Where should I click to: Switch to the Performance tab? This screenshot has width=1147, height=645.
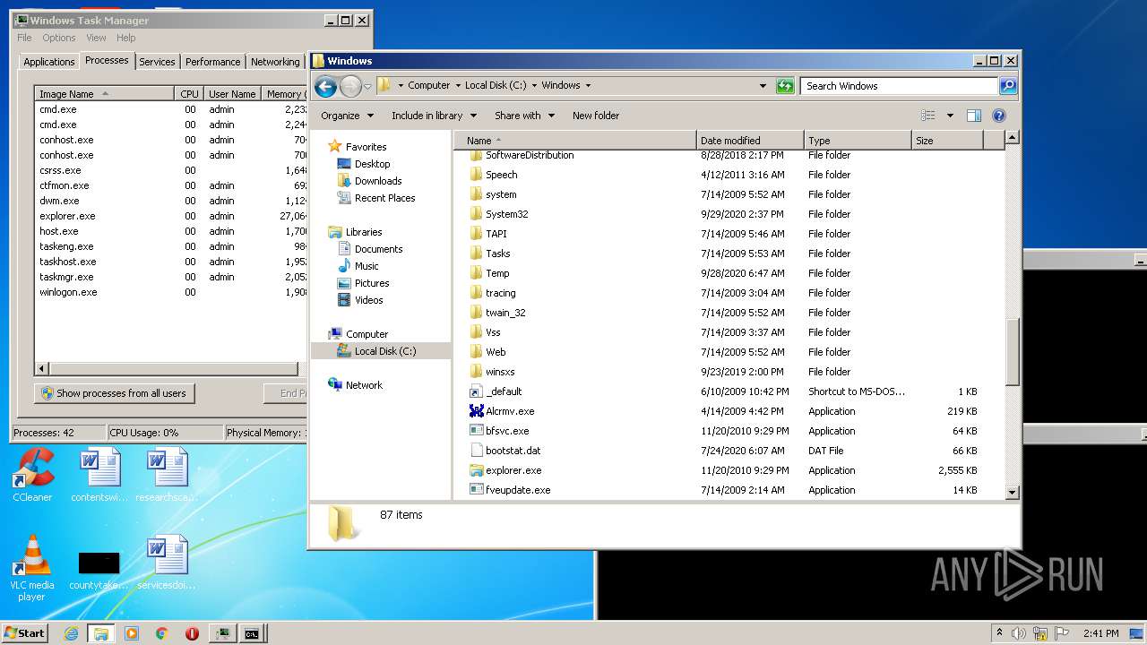[x=212, y=62]
